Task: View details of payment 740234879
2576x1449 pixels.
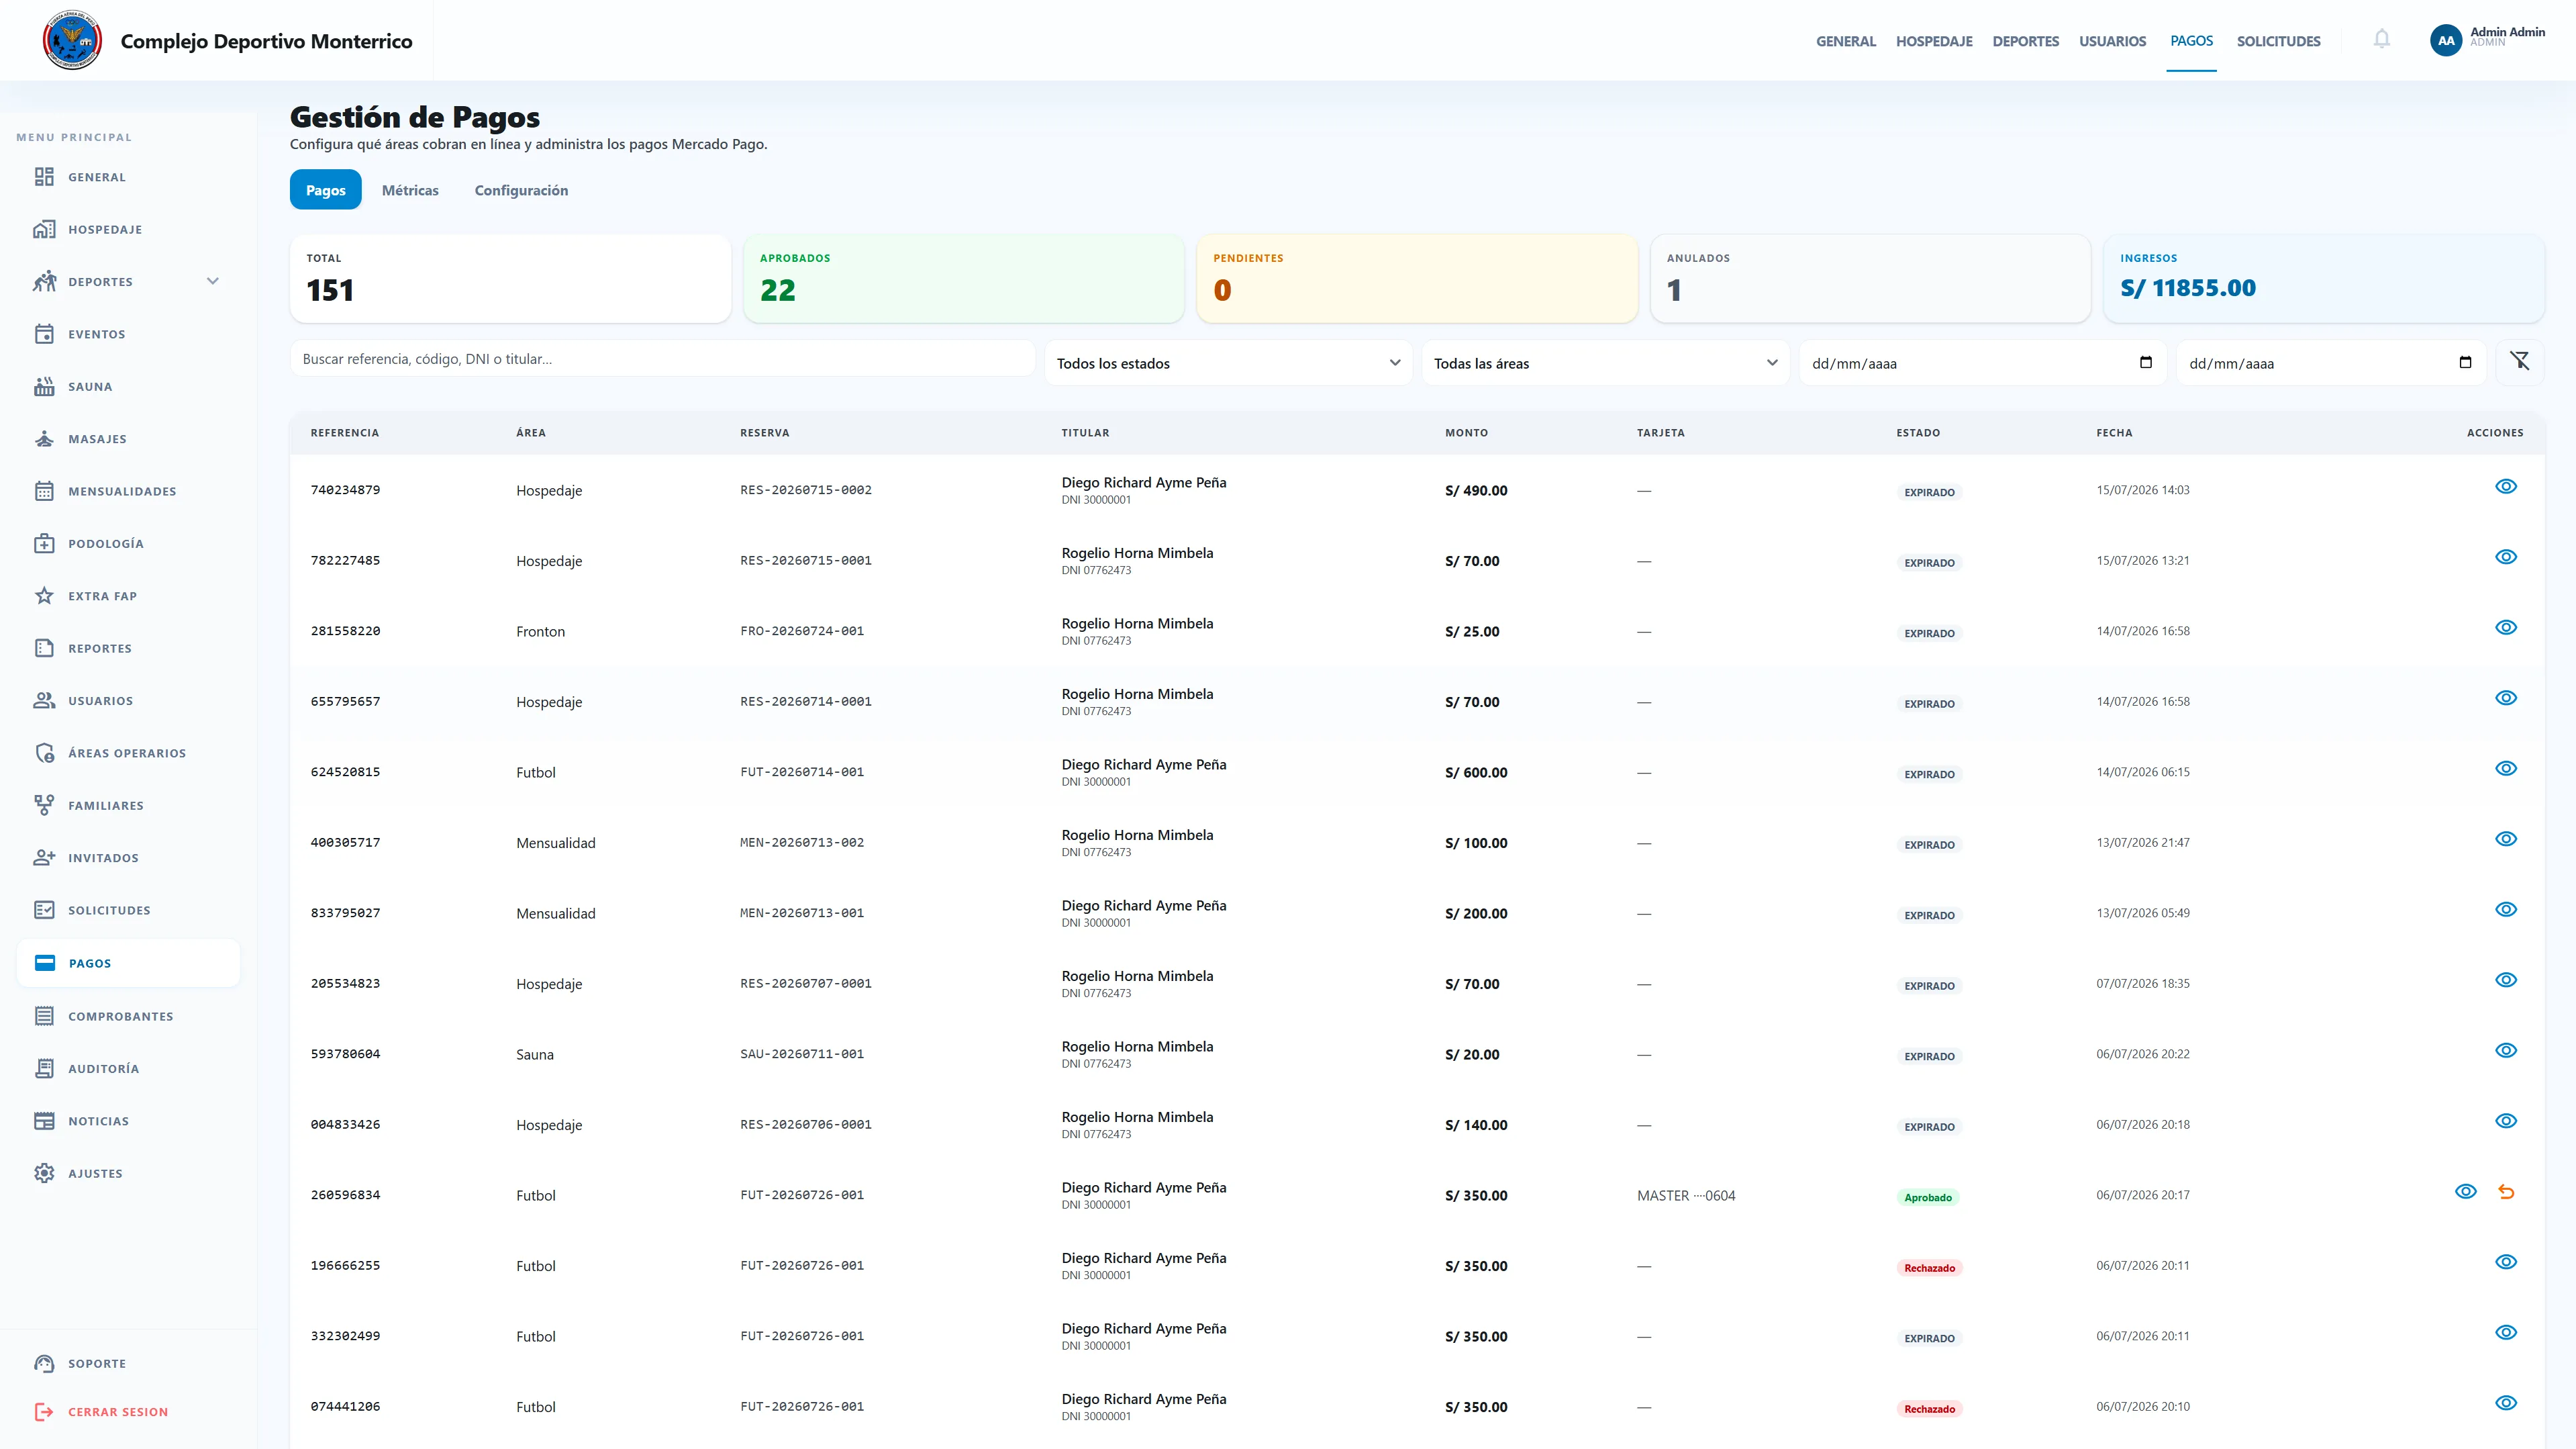Action: (2505, 486)
